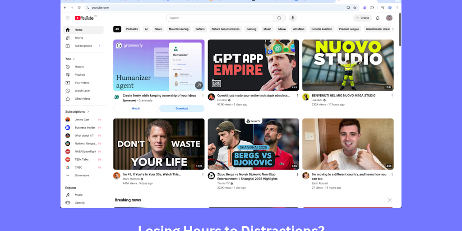Select the Meow filter chip

click(282, 29)
